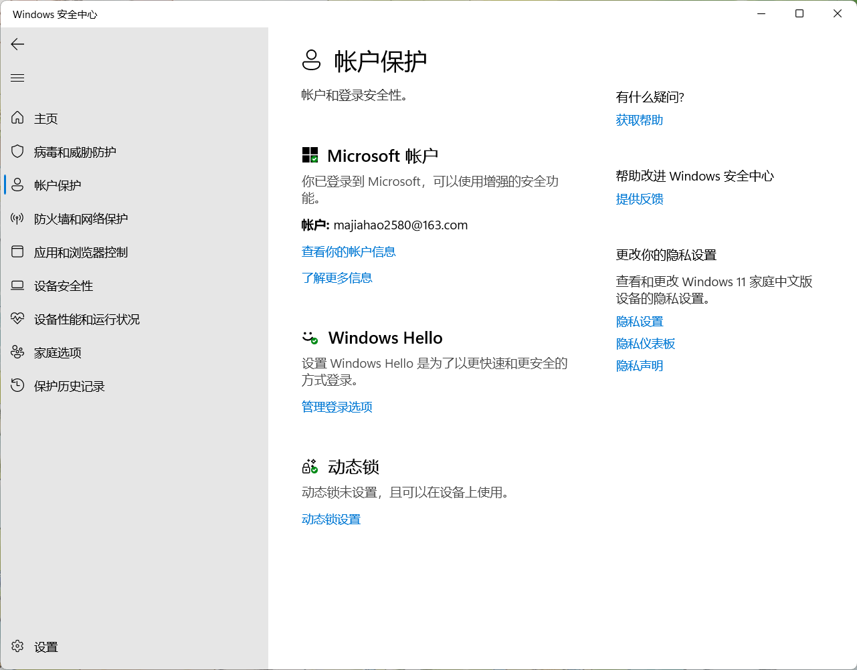The image size is (857, 670).
Task: Open 隐私仪表板 link
Action: 646,344
